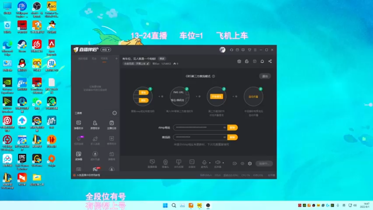Add a new scene with plus icon
Screen dimensions: 373x210
(x=116, y=59)
